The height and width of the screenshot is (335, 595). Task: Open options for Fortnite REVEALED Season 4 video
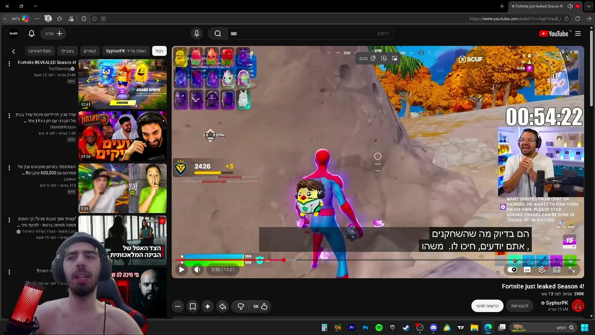click(9, 63)
